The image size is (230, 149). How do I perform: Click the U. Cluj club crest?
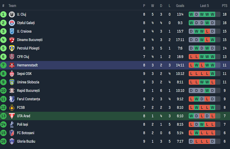coord(12,14)
